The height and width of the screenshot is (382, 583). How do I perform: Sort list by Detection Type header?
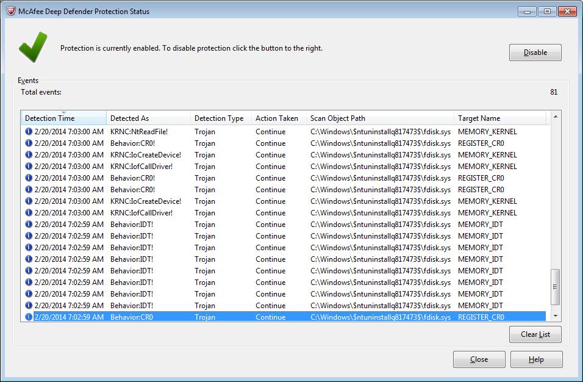tap(219, 118)
